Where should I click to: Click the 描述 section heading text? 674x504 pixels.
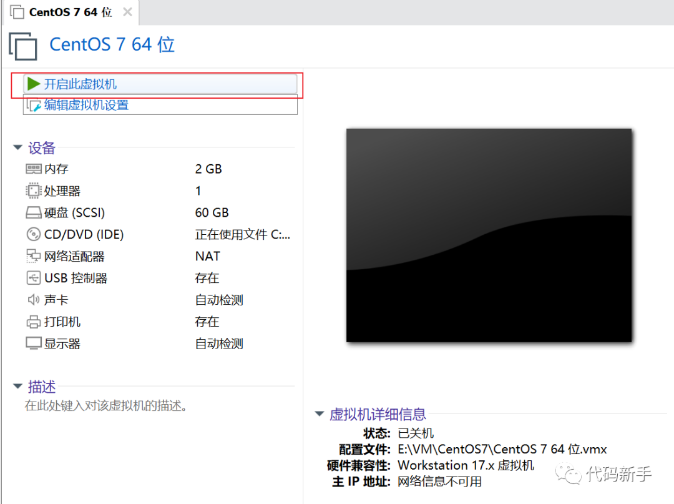[42, 387]
